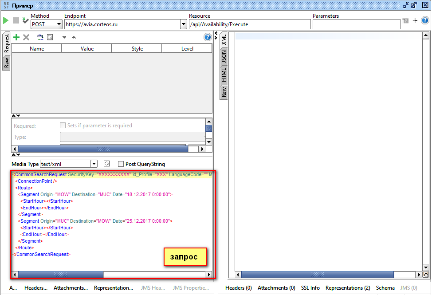Click the grey X remove parameter icon

click(x=26, y=37)
